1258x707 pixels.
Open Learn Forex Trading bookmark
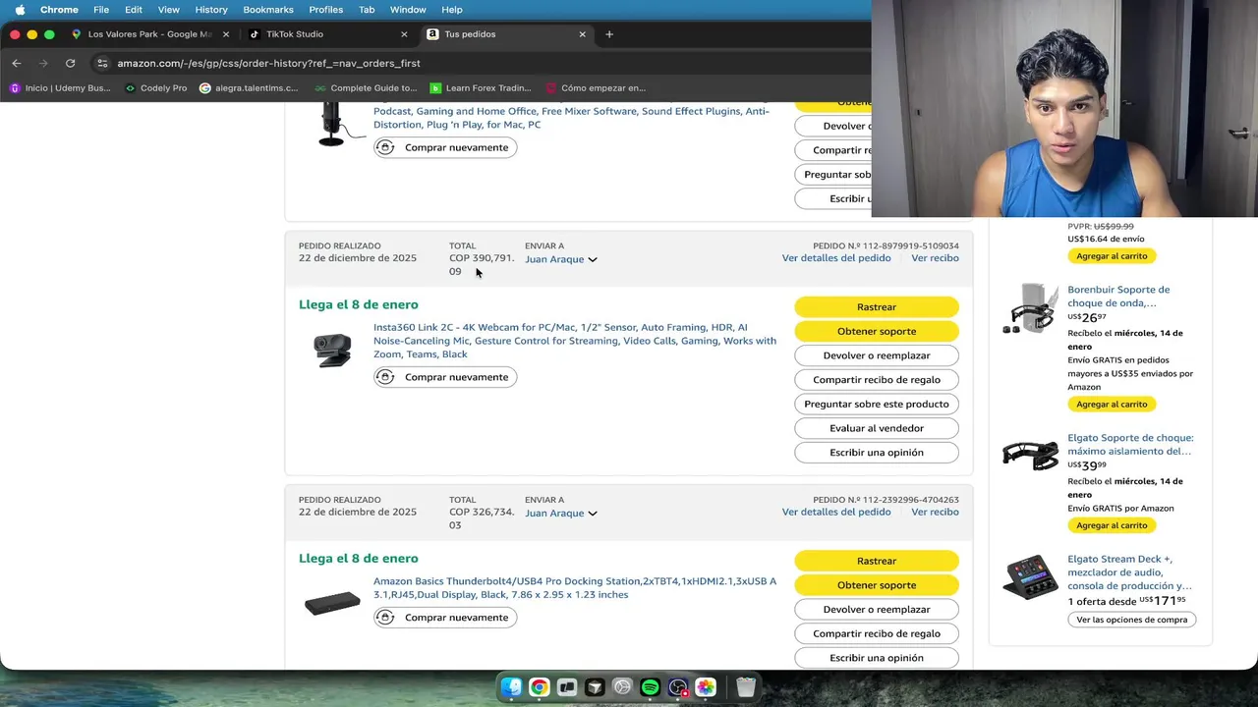pos(481,87)
